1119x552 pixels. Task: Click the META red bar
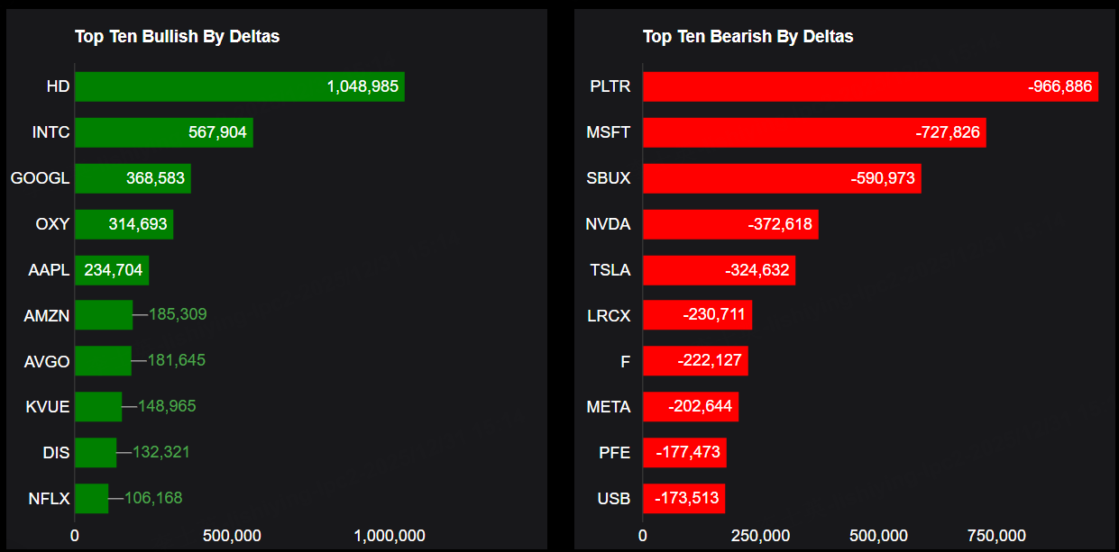[x=690, y=407]
